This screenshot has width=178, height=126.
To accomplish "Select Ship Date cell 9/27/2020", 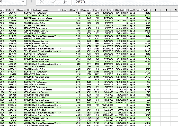I will coord(120,102).
